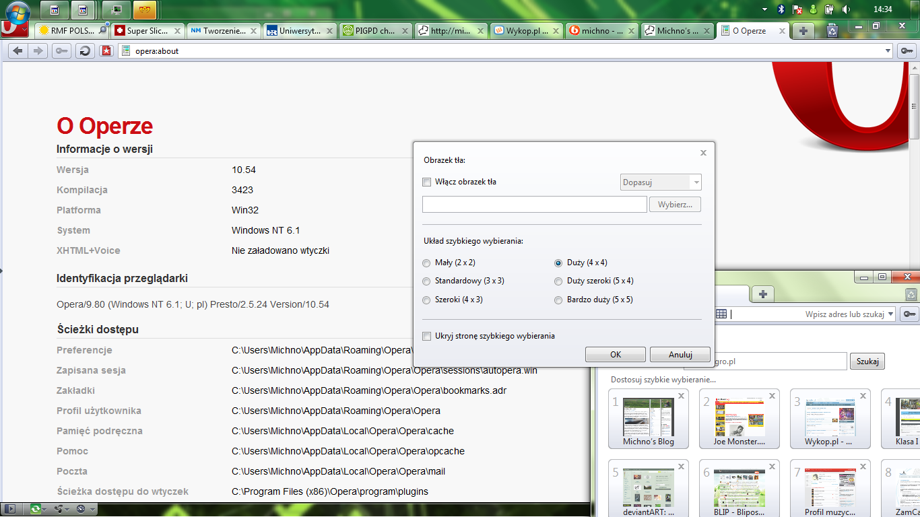Open the Dopasuj dropdown
920x517 pixels.
point(661,182)
